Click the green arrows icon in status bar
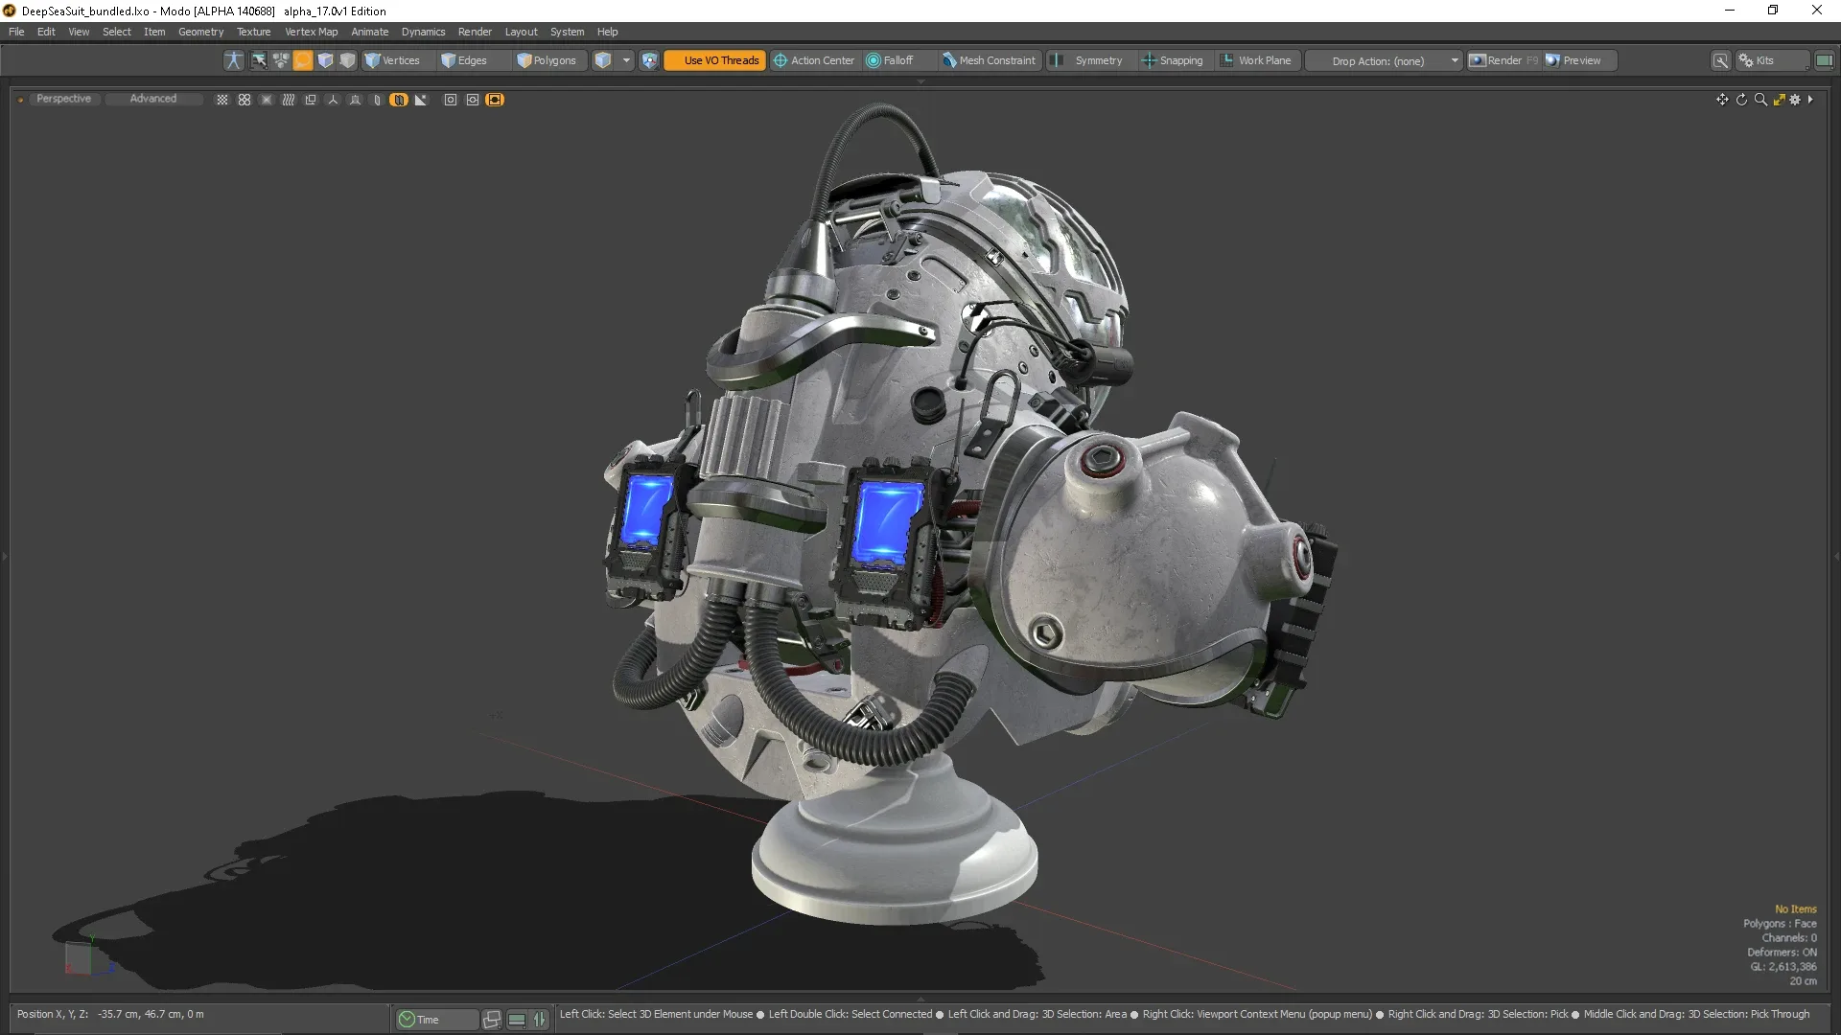This screenshot has width=1841, height=1035. [x=540, y=1020]
